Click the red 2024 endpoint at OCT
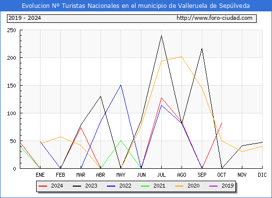Screen dimensions: 272x198 pos(222,123)
